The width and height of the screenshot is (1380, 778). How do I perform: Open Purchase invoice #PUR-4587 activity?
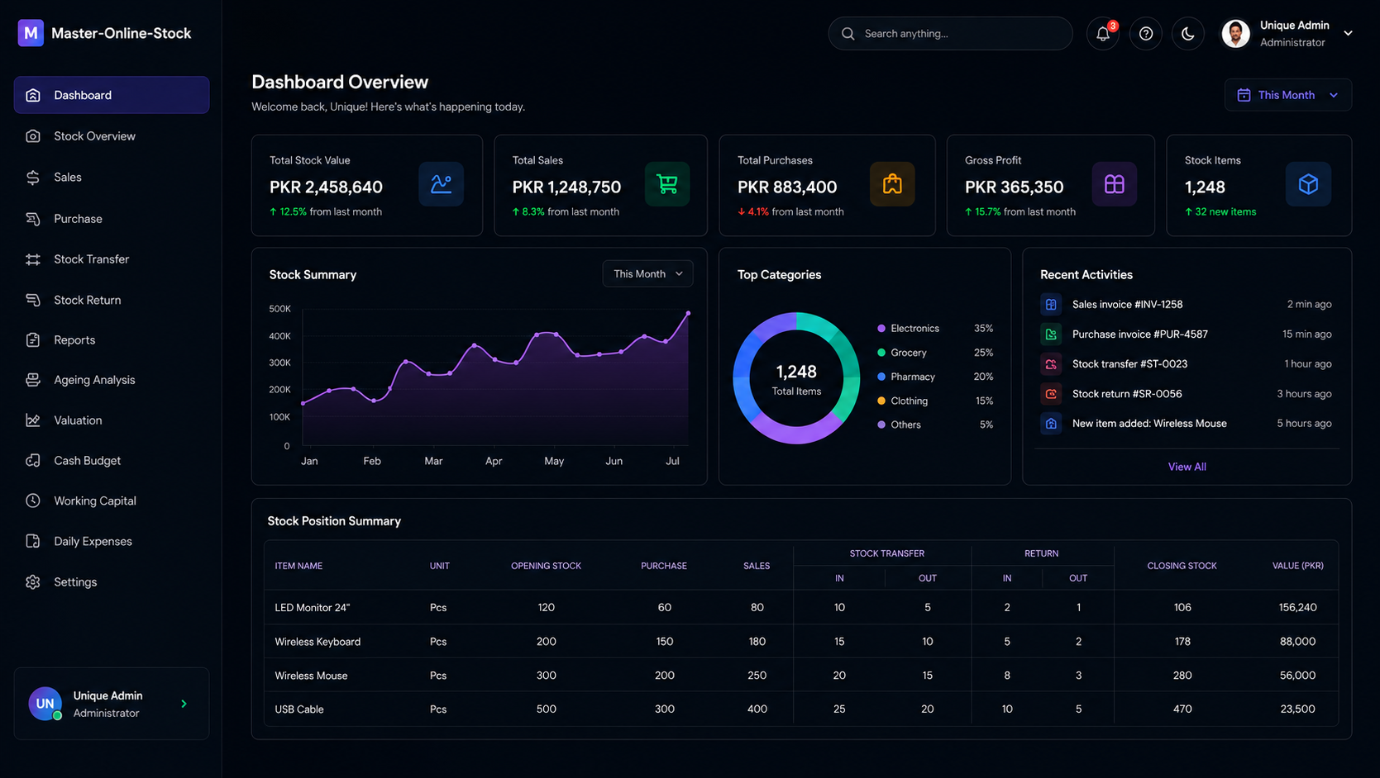click(x=1186, y=334)
